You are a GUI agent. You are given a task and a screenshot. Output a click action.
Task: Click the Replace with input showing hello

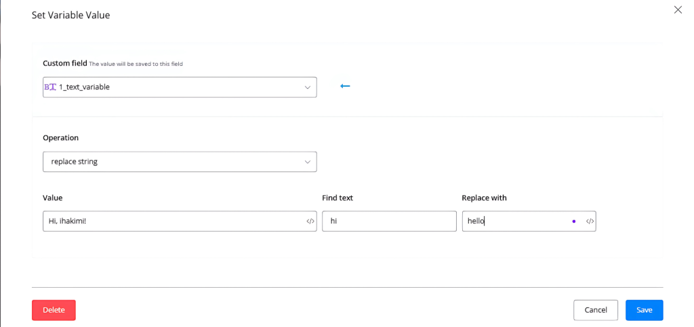pyautogui.click(x=515, y=221)
